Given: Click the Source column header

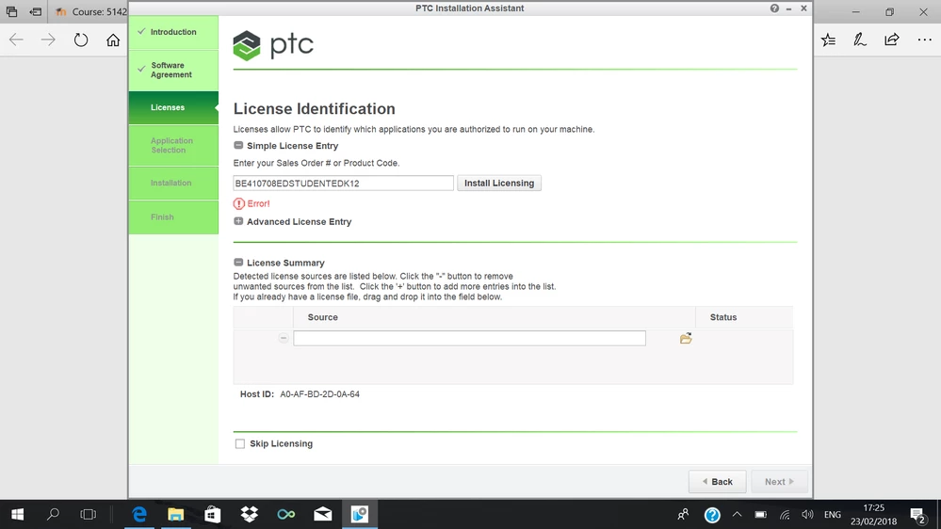Looking at the screenshot, I should [x=323, y=317].
